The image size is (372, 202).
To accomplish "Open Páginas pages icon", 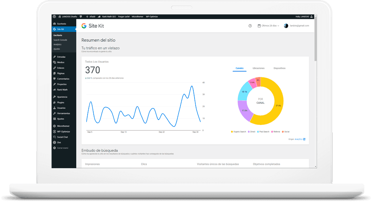I will click(x=55, y=73).
